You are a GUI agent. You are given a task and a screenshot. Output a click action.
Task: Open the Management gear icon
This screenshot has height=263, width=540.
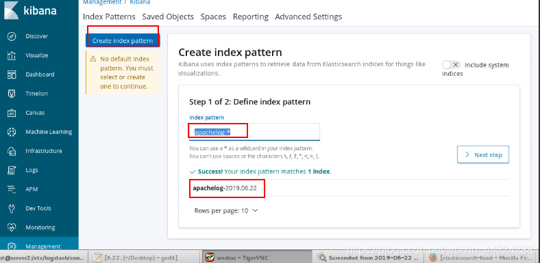point(12,246)
